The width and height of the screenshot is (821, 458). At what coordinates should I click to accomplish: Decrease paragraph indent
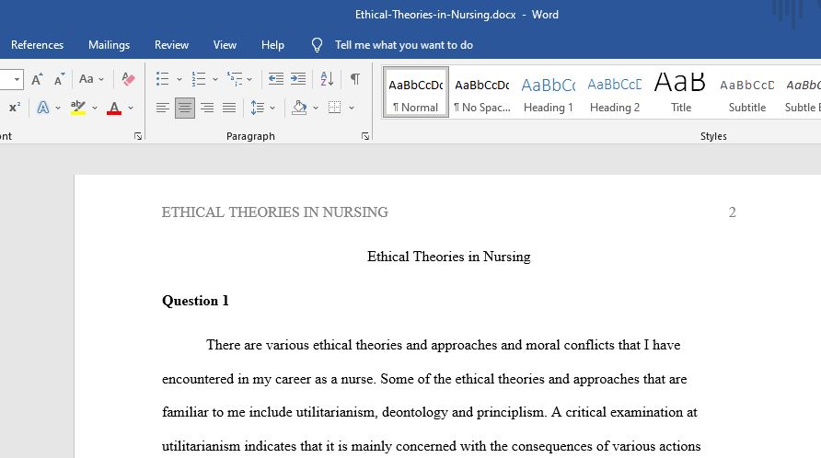(275, 79)
